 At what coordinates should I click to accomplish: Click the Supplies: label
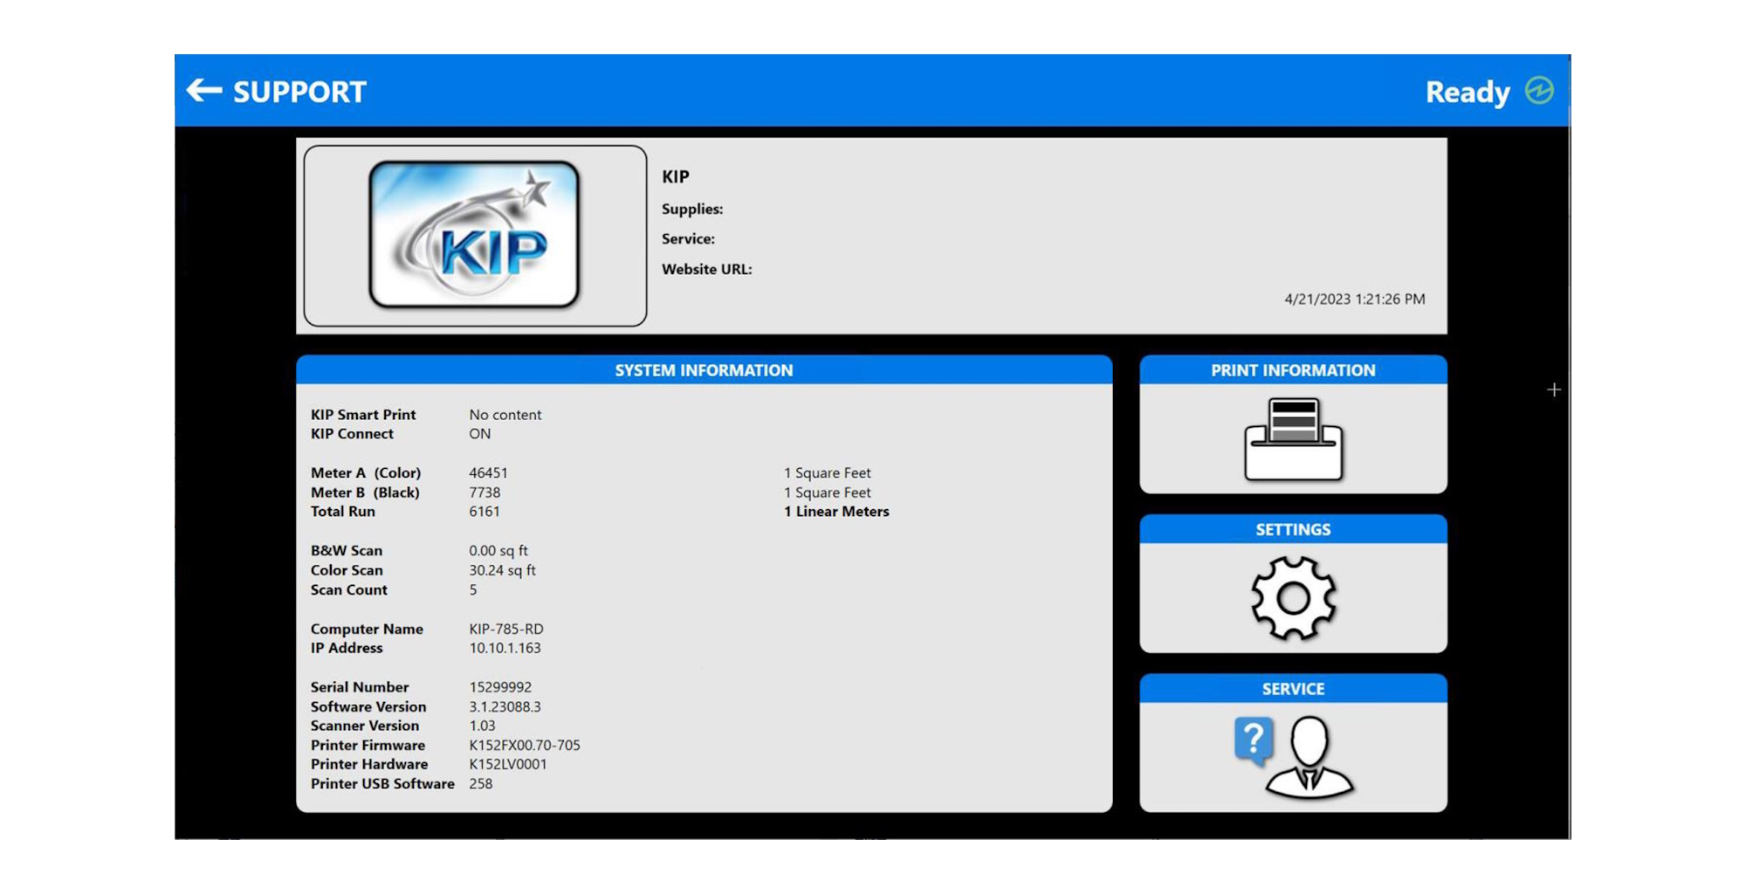tap(692, 210)
